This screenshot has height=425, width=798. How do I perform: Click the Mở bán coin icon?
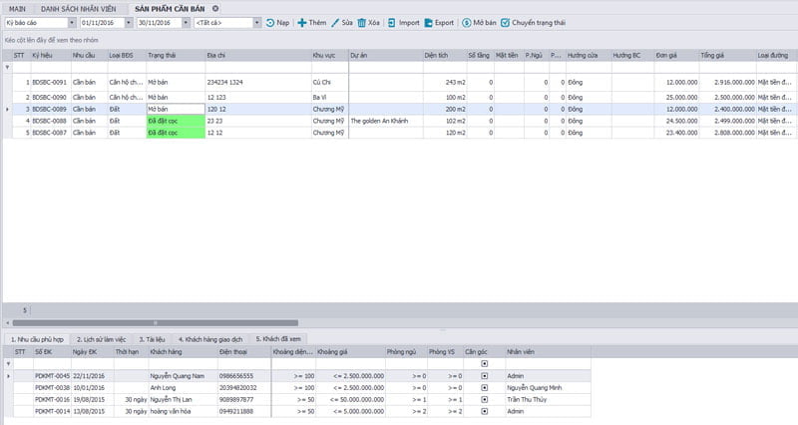(x=467, y=22)
